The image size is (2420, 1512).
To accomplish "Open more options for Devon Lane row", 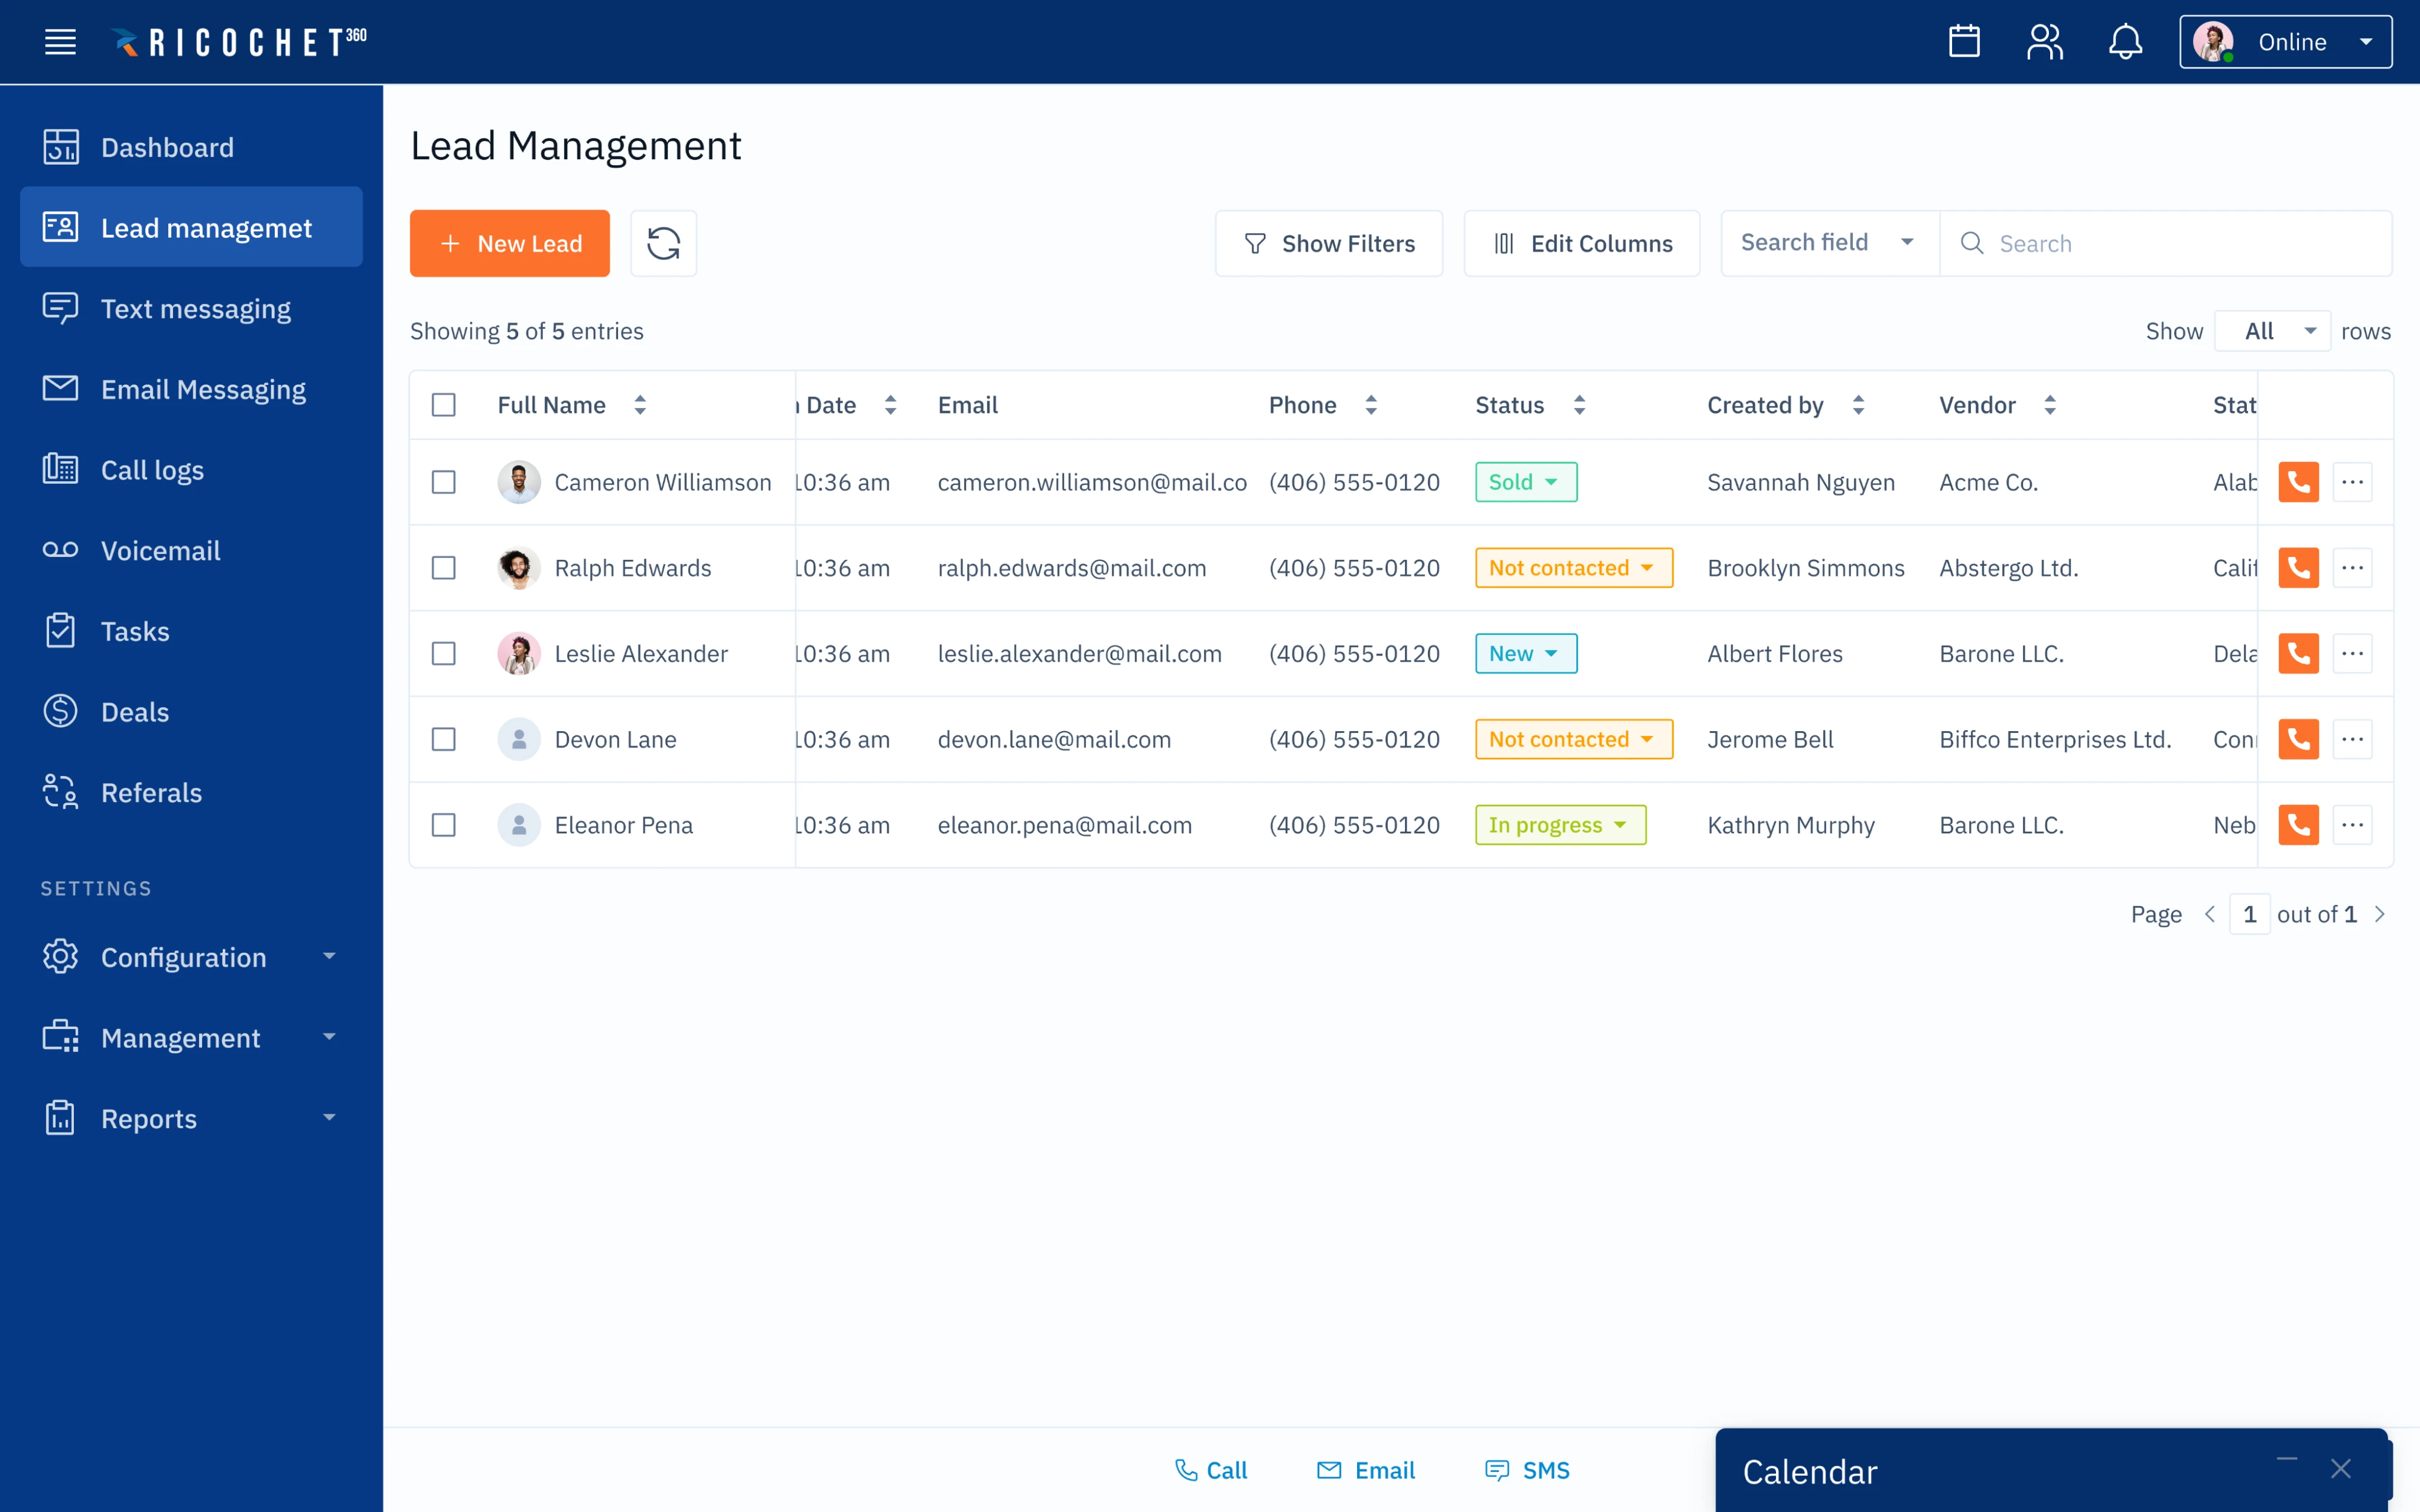I will point(2352,739).
